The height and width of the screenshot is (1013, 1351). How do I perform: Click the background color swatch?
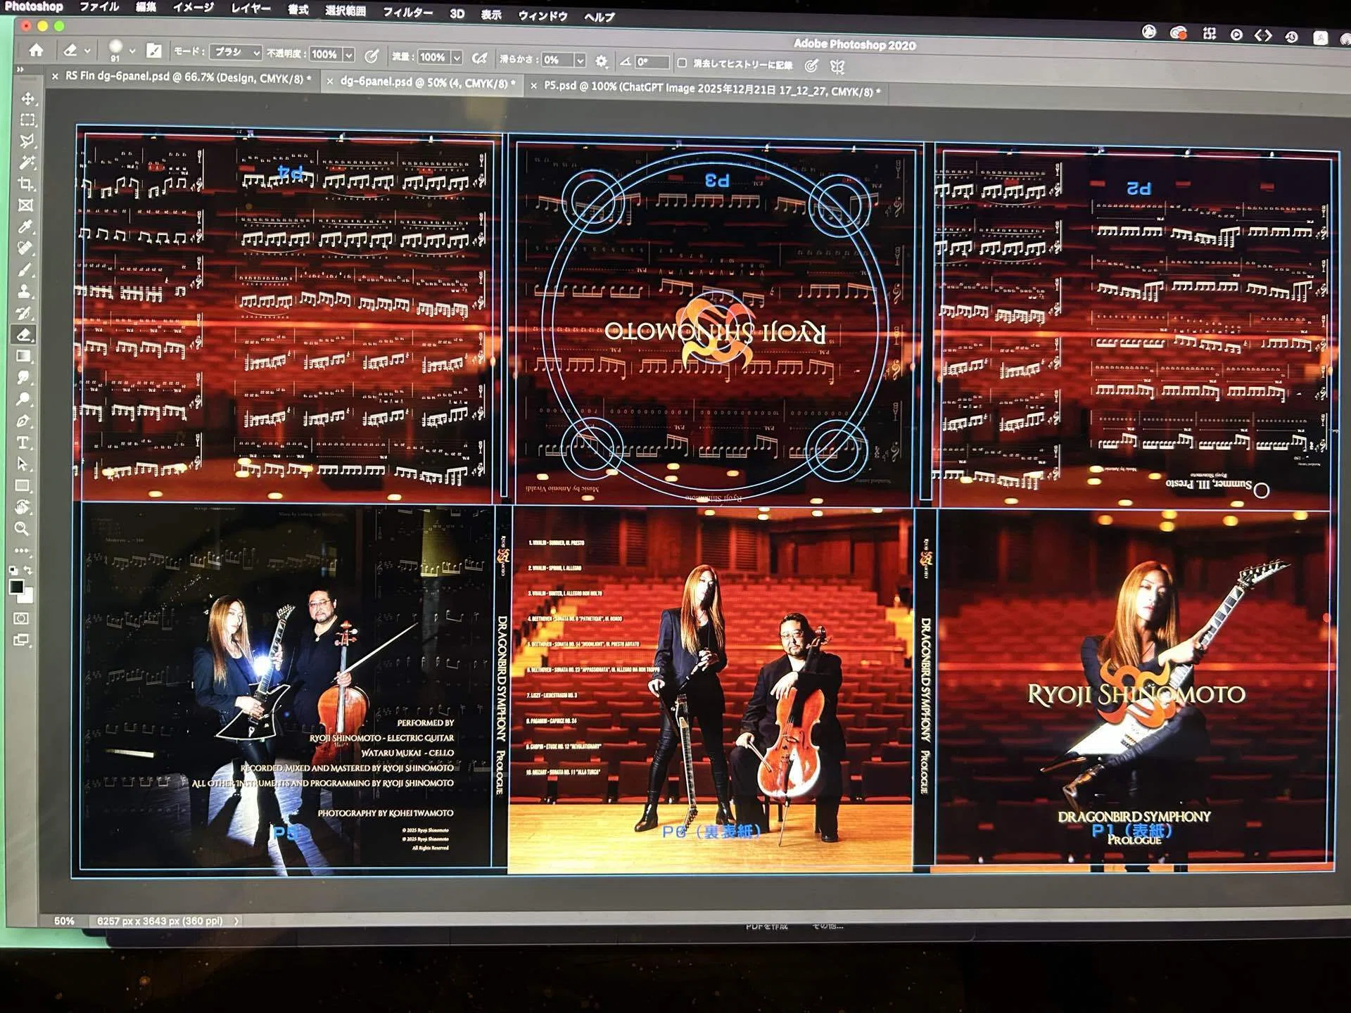point(26,597)
